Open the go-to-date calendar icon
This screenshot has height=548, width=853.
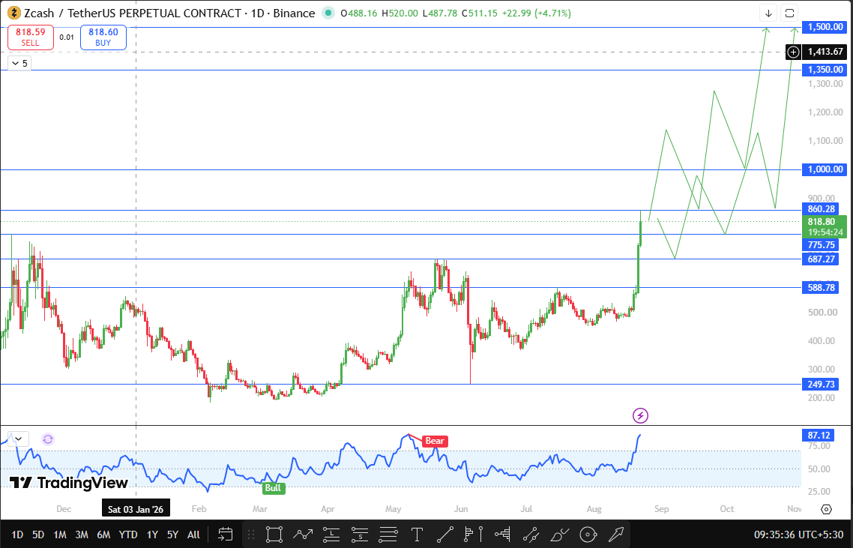click(x=225, y=535)
